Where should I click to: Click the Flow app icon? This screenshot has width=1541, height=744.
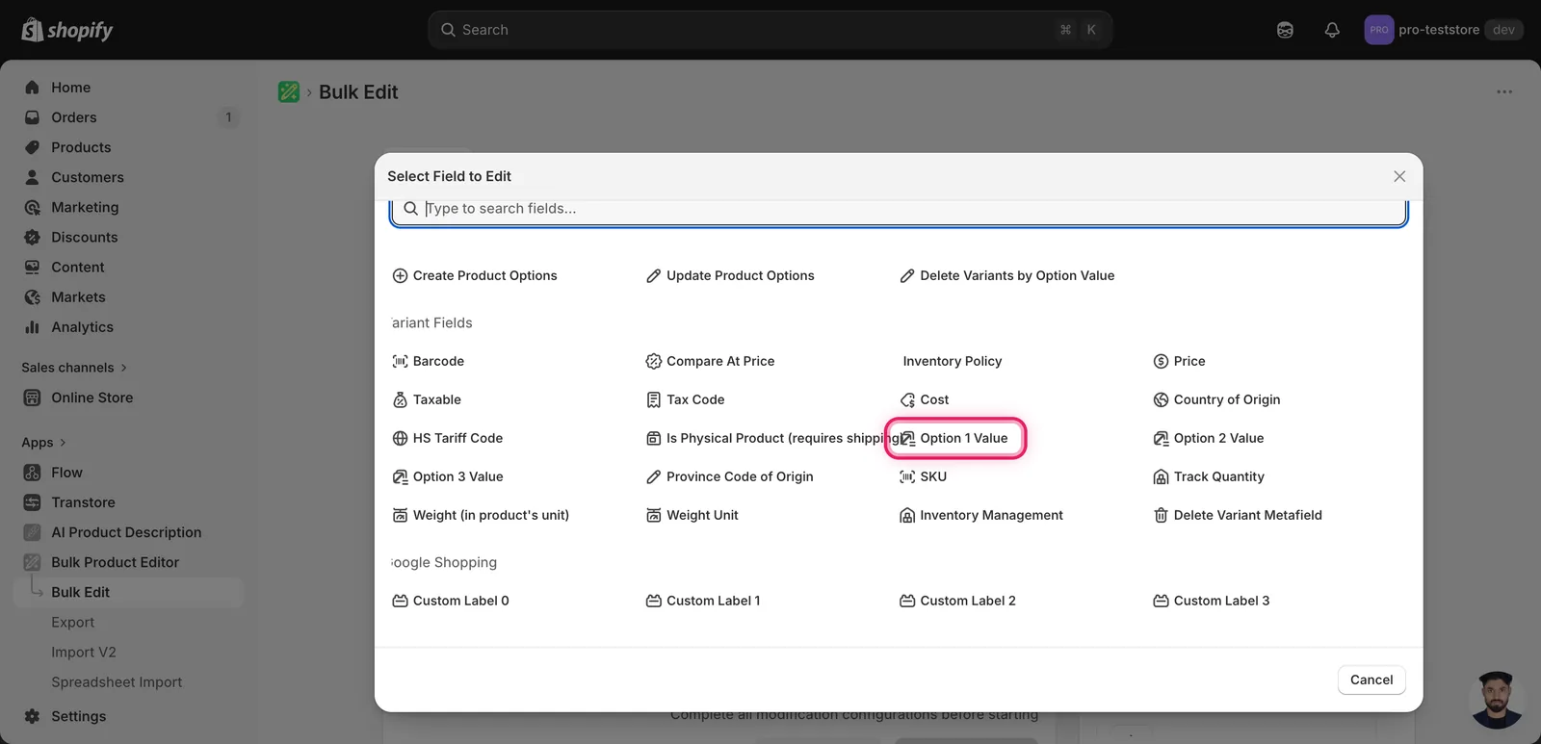click(32, 473)
